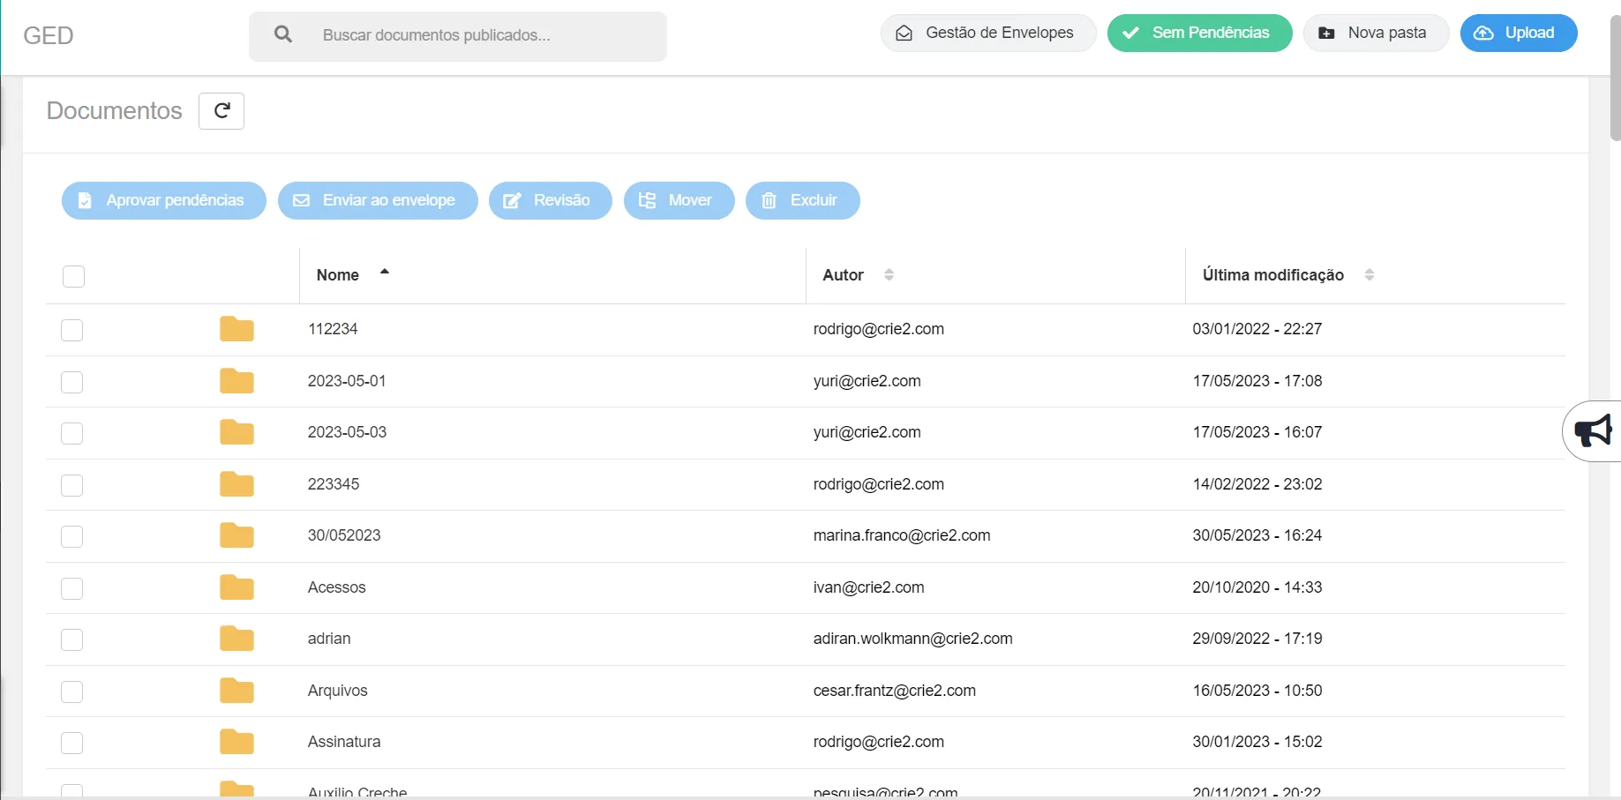Open the Assinatura folder icon
Image resolution: width=1621 pixels, height=800 pixels.
[x=236, y=742]
